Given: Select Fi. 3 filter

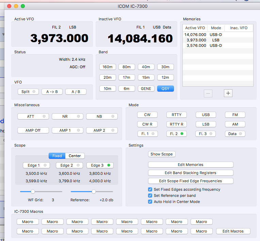Looking at the screenshot, I should pyautogui.click(x=206, y=134).
